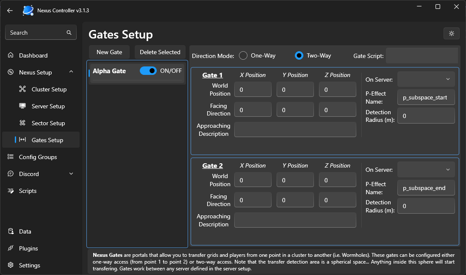Click the search magnifier icon
Image resolution: width=466 pixels, height=275 pixels.
(x=69, y=33)
